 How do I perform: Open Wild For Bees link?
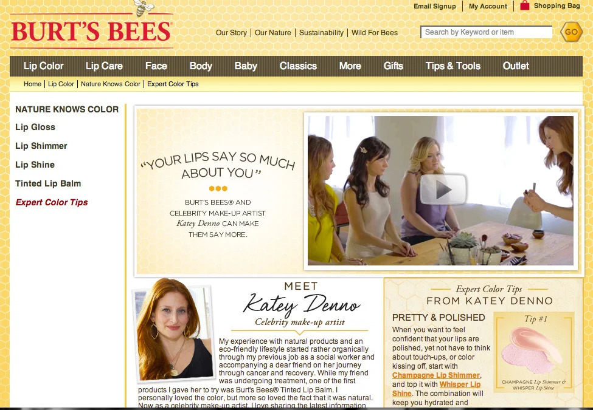375,33
